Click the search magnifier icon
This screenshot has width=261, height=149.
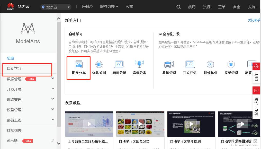point(178,7)
